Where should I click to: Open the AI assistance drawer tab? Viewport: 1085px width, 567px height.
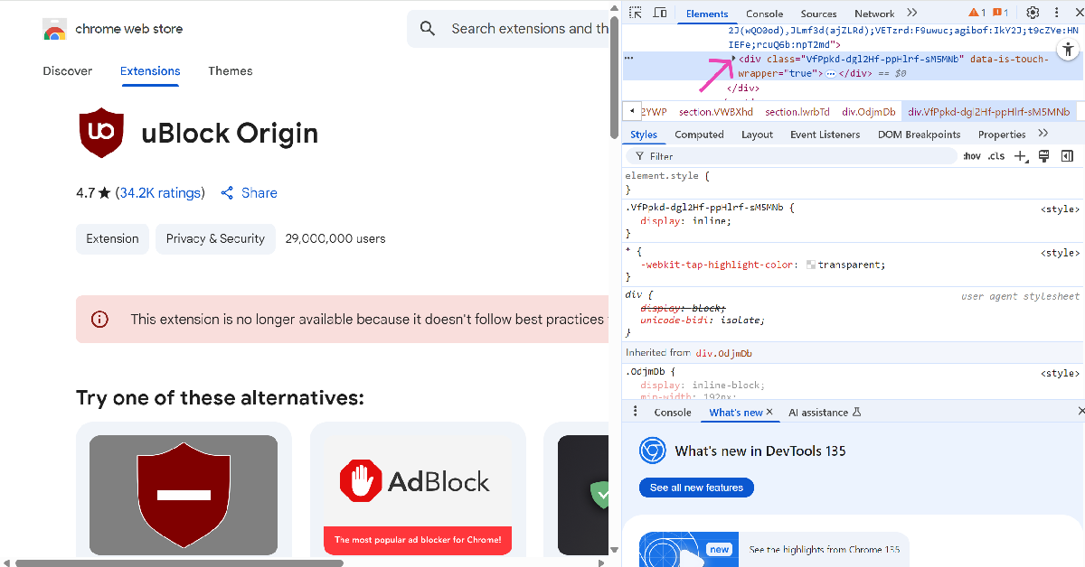point(824,413)
